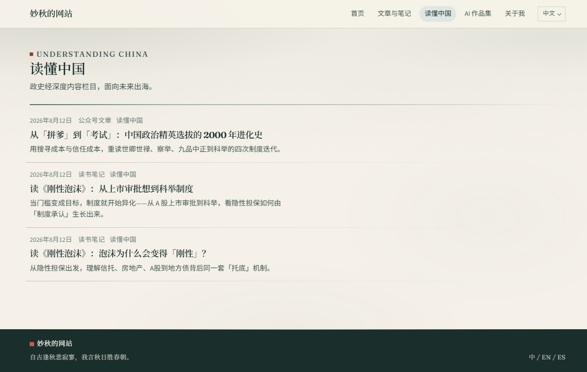Click the UNDERSTANDING CHINA label

pyautogui.click(x=92, y=54)
